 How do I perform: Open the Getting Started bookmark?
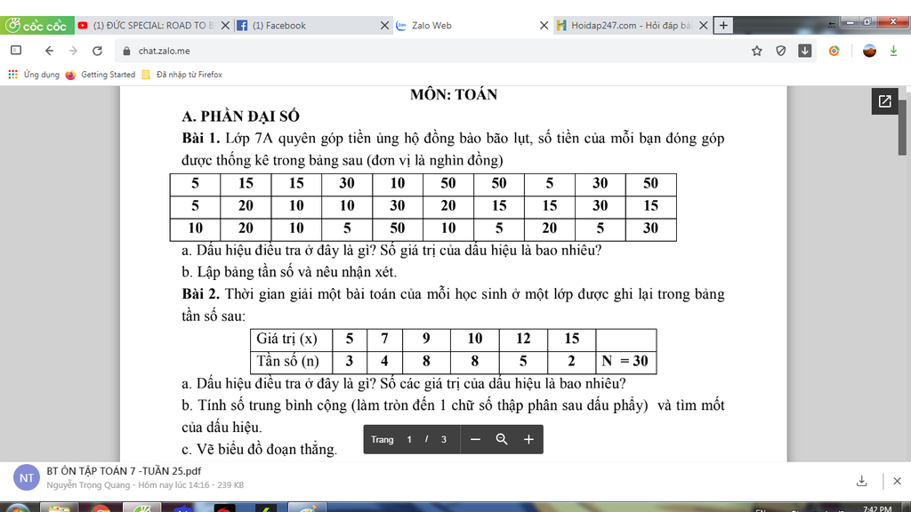tap(101, 75)
